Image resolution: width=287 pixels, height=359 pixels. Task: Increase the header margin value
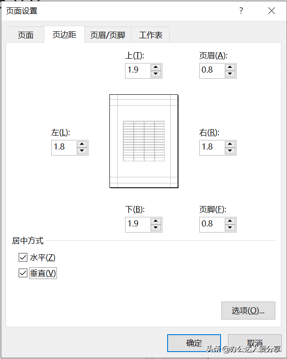click(x=230, y=67)
